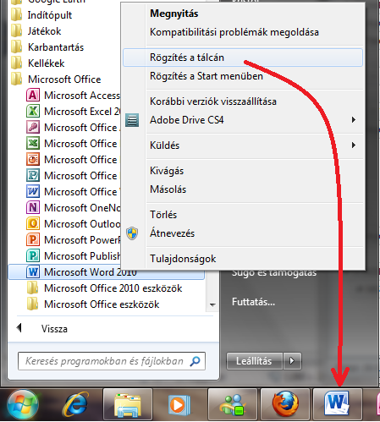Choose Átnevezés from context menu

point(172,233)
